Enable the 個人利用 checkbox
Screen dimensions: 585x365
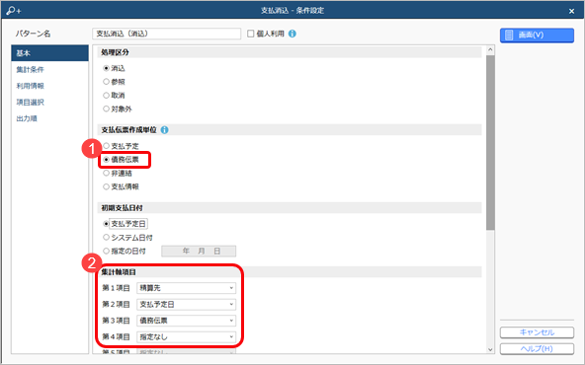(x=251, y=34)
